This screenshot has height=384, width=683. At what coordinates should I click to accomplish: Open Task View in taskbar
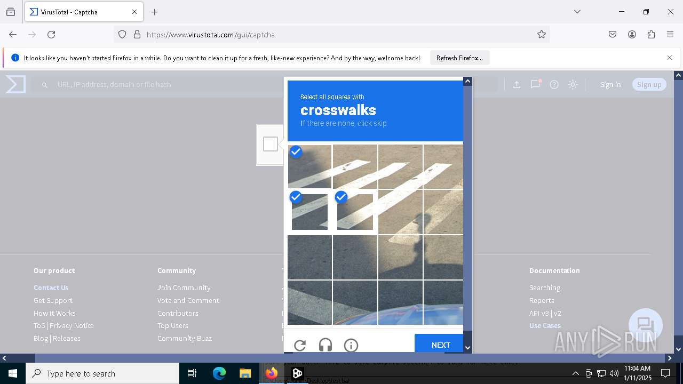(192, 373)
